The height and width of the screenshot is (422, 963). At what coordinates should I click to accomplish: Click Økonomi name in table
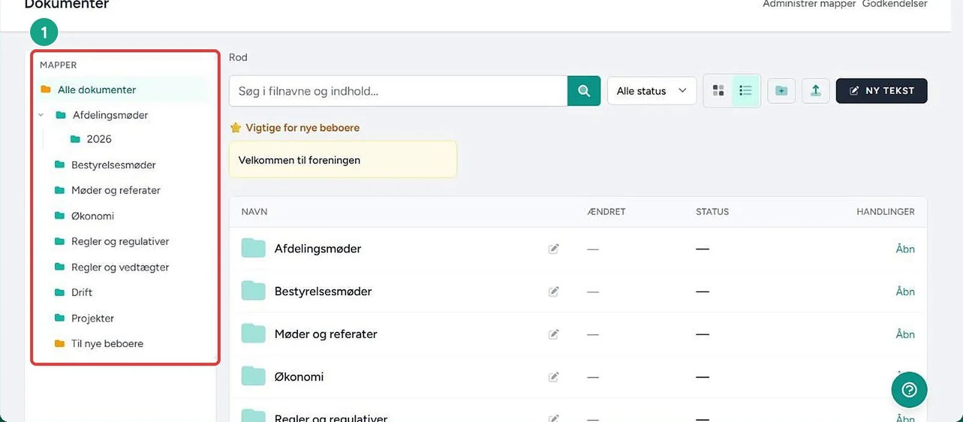point(299,377)
